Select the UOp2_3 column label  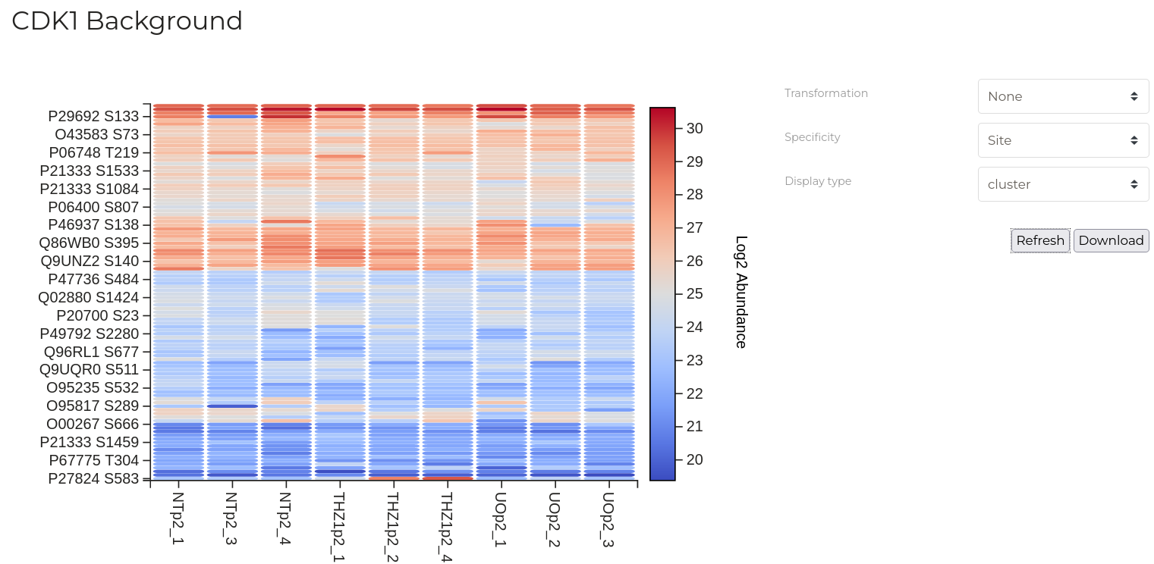point(608,519)
